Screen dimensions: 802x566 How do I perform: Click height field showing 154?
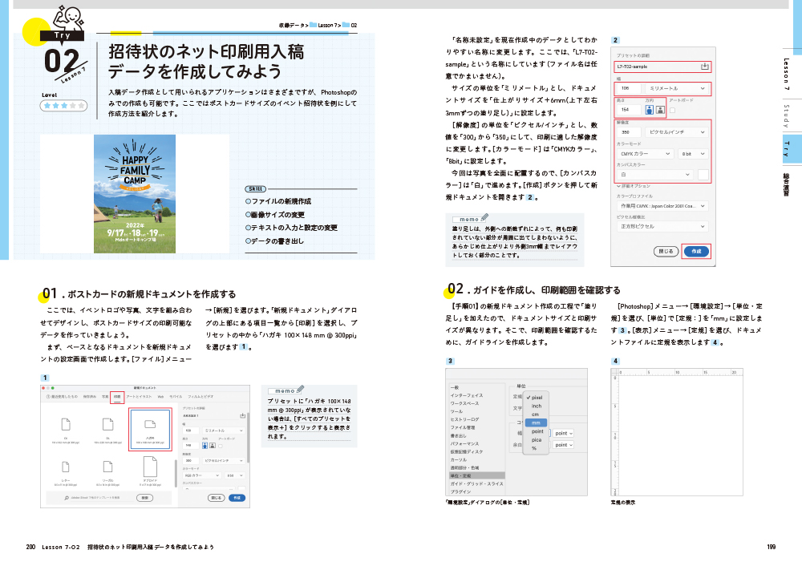coord(629,110)
